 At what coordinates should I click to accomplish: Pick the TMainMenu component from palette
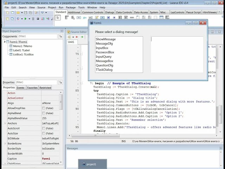[x=67, y=18]
